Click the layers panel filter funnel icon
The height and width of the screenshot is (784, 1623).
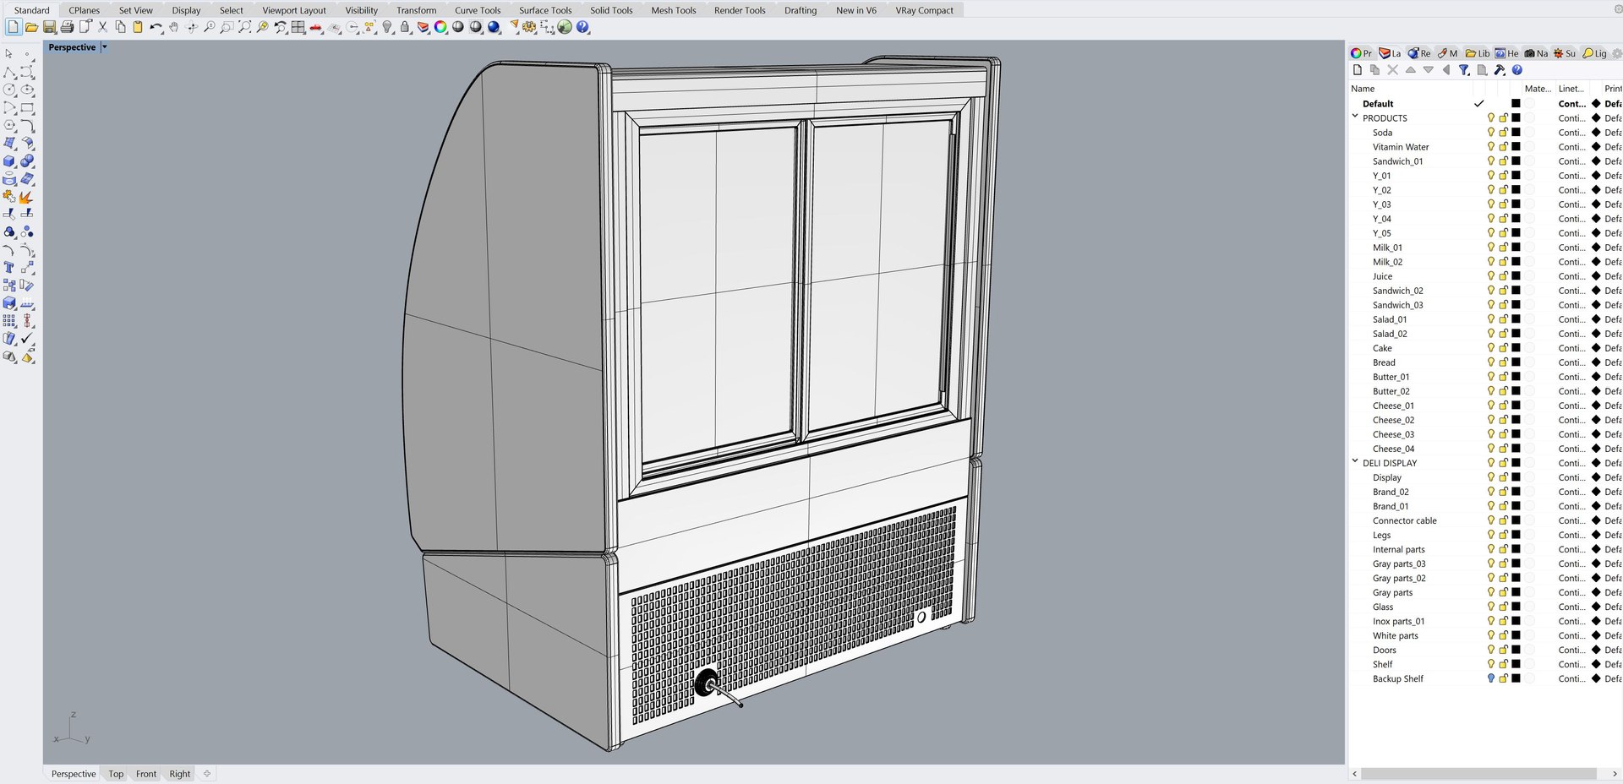[x=1464, y=70]
